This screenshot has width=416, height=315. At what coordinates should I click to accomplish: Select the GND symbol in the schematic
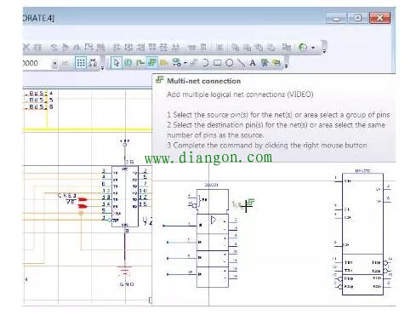[x=125, y=275]
